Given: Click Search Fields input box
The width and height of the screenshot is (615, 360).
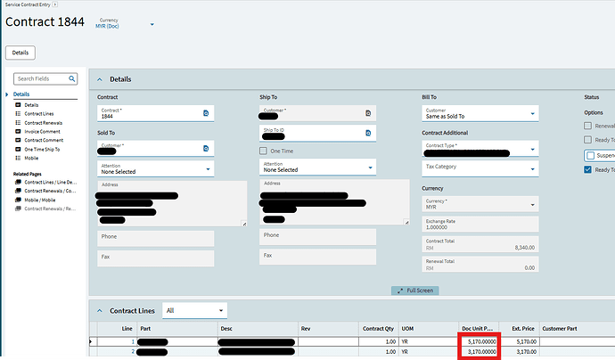Looking at the screenshot, I should [x=42, y=78].
